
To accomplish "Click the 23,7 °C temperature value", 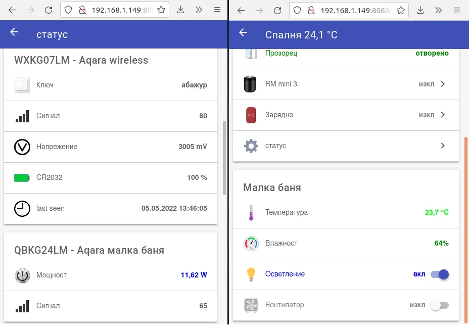I will 437,212.
